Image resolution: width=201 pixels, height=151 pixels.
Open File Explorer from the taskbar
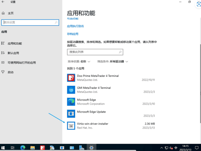pos(33,148)
